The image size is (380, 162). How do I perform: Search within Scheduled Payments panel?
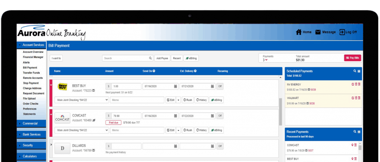355,71
